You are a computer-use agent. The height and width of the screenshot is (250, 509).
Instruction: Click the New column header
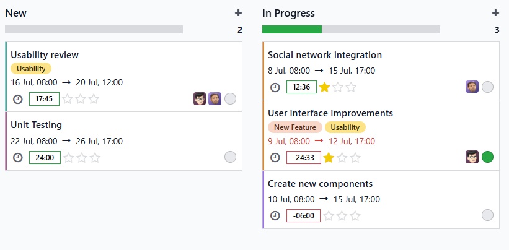[16, 13]
